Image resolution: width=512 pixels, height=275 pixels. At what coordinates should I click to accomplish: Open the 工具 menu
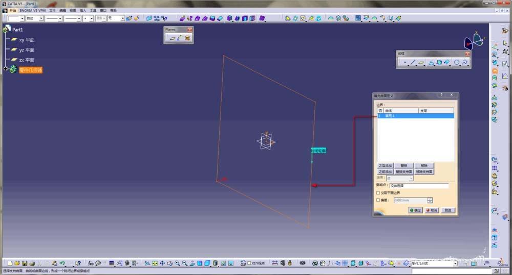pyautogui.click(x=93, y=10)
